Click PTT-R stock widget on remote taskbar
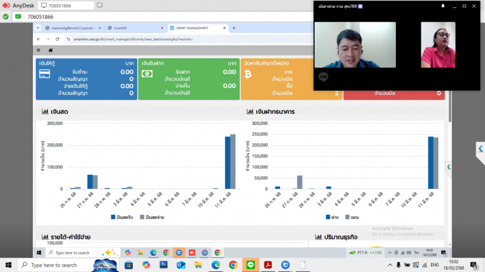 point(366,253)
